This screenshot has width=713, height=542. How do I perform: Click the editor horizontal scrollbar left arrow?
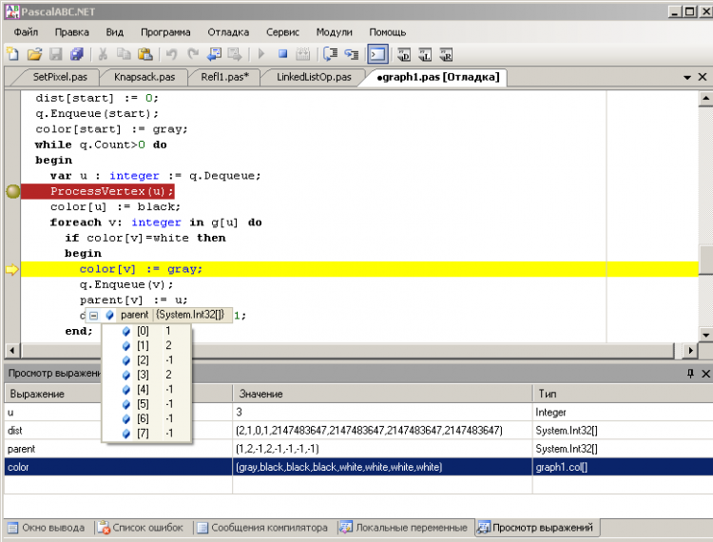point(11,350)
